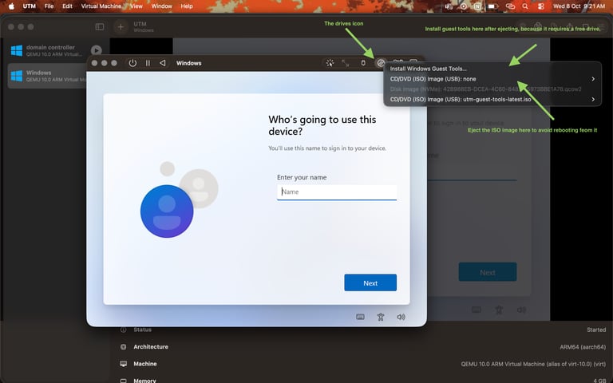613x383 pixels.
Task: Open Control Center icon in menu bar
Action: click(x=541, y=6)
